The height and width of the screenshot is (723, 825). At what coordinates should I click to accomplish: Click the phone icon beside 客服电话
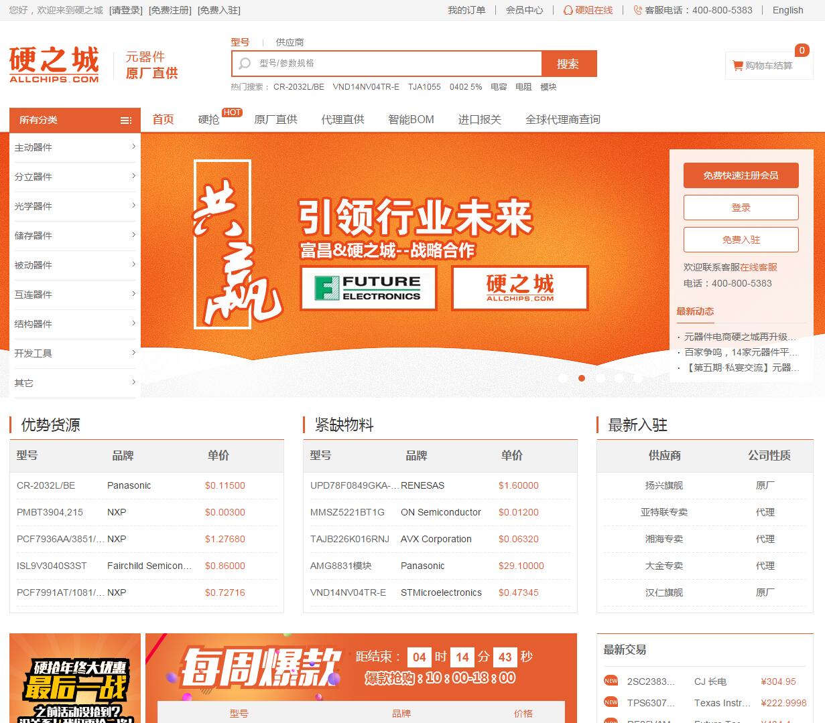tap(638, 10)
